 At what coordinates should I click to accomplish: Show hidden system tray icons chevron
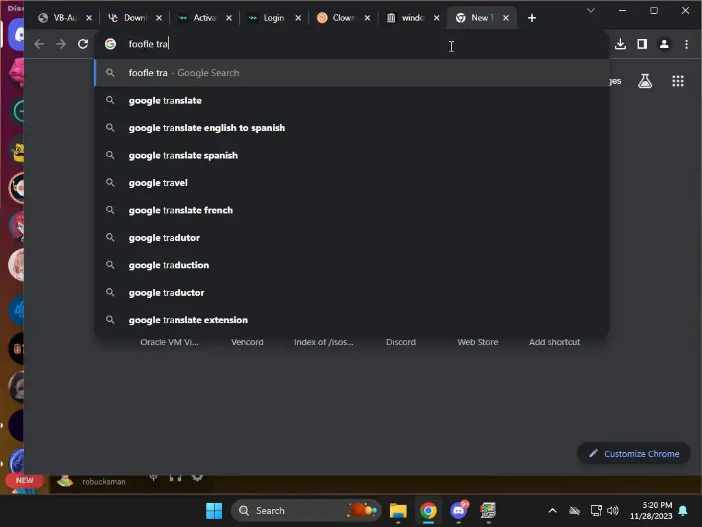pyautogui.click(x=553, y=511)
